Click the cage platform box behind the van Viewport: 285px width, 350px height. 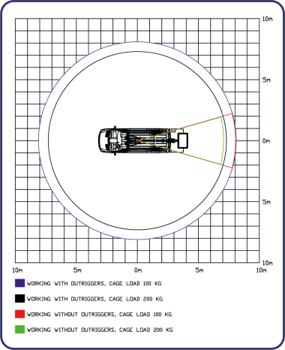click(183, 140)
